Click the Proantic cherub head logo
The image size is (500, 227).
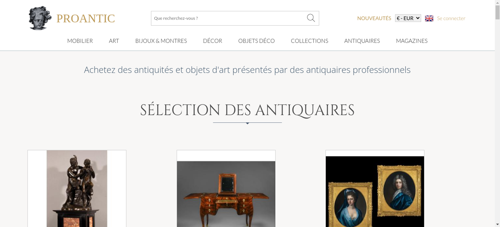point(40,18)
